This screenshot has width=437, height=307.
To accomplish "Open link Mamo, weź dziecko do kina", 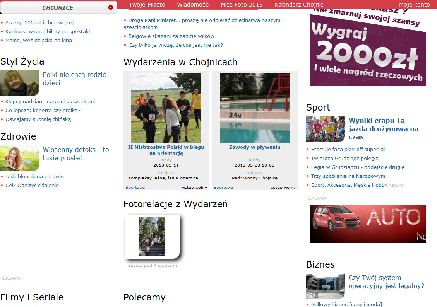I will [38, 40].
